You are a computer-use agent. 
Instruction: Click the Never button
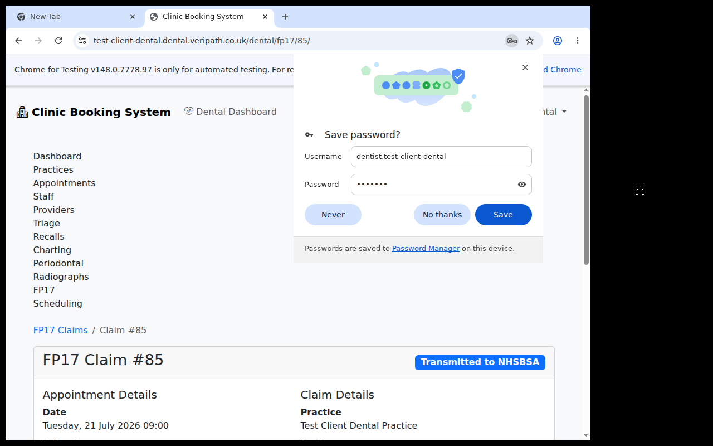click(x=333, y=215)
